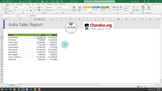This screenshot has height=91, width=162.
Task: Click Decrease Decimal icon
Action: click(69, 10)
